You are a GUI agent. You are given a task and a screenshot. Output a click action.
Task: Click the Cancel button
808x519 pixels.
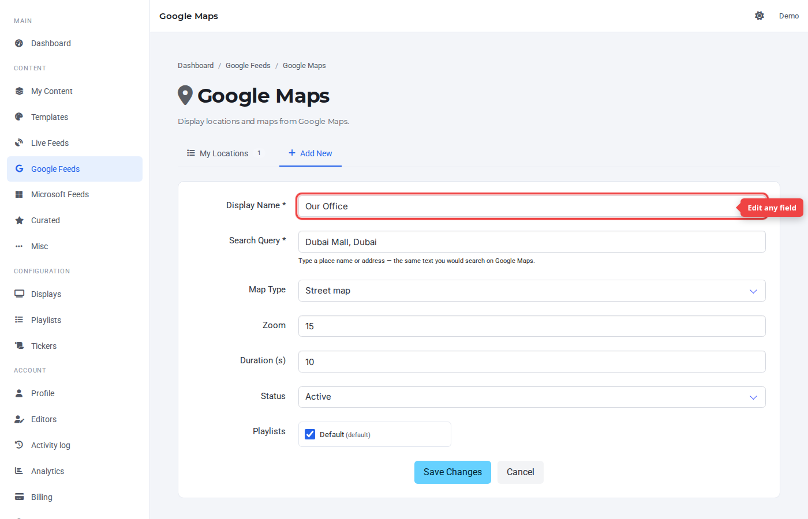521,472
